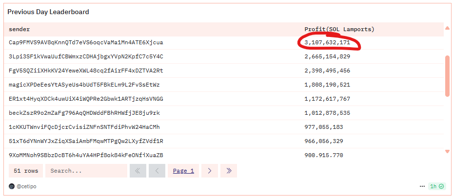Click the Search... input field
This screenshot has height=196, width=453.
point(86,171)
